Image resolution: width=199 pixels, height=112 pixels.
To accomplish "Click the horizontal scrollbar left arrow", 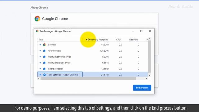I will (39, 78).
